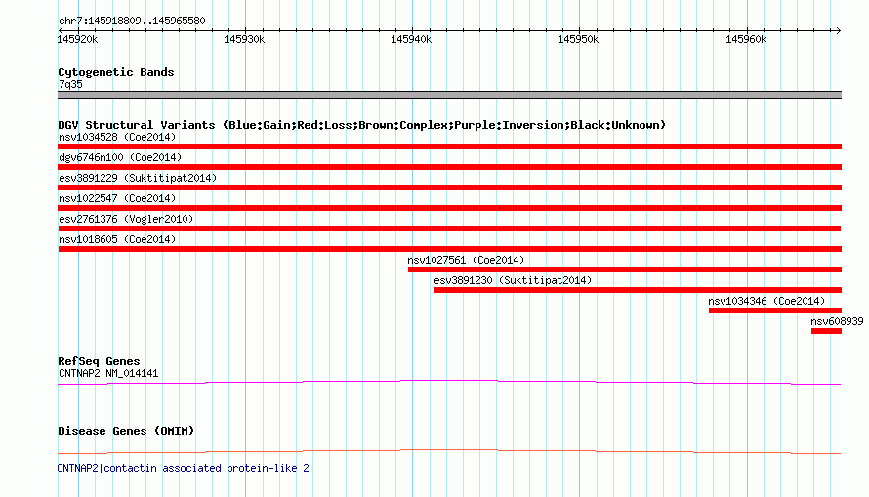Open the CNTNAP2|contactin associated protein-like 2 link

(183, 468)
